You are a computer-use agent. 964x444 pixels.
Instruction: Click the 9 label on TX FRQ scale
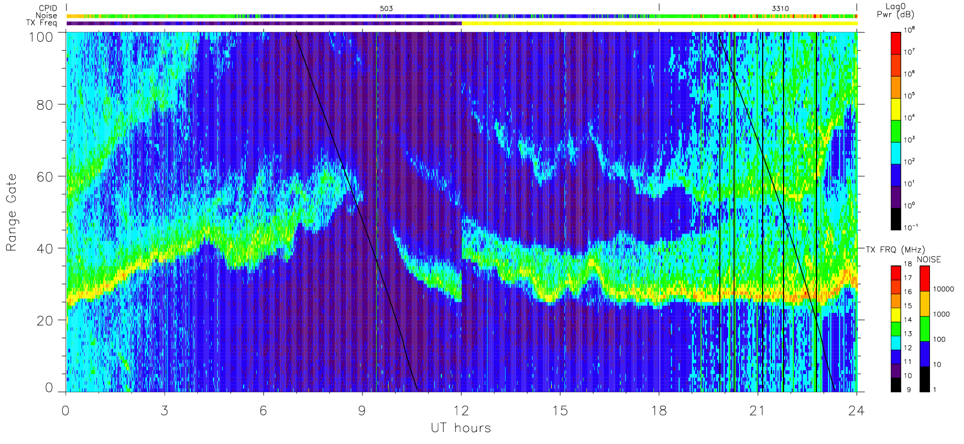point(908,390)
